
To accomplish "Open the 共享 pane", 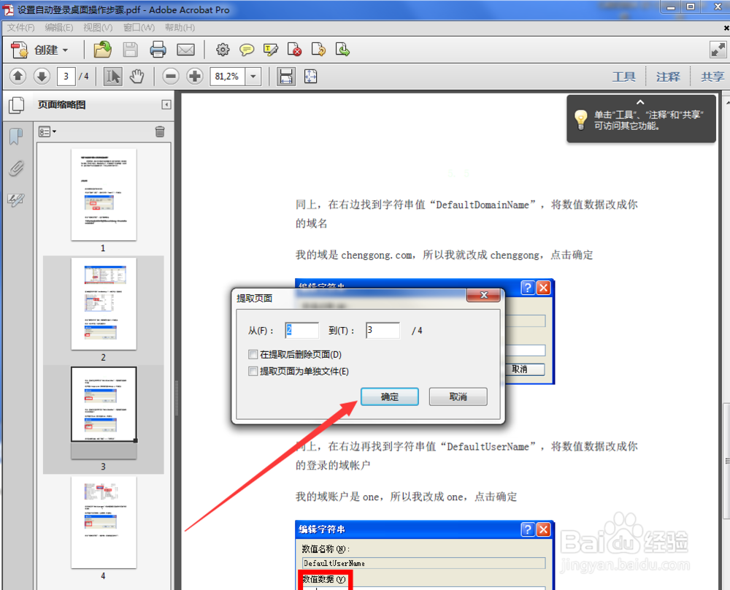I will pos(712,77).
